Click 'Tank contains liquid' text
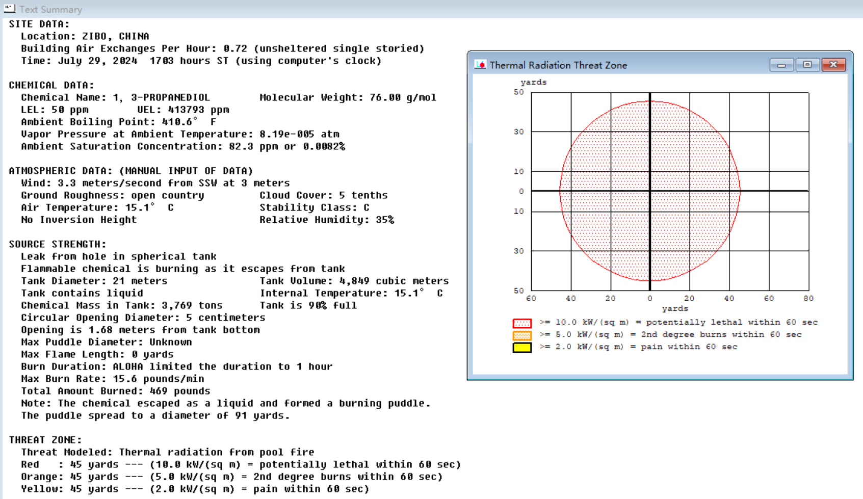This screenshot has width=863, height=499. point(82,293)
